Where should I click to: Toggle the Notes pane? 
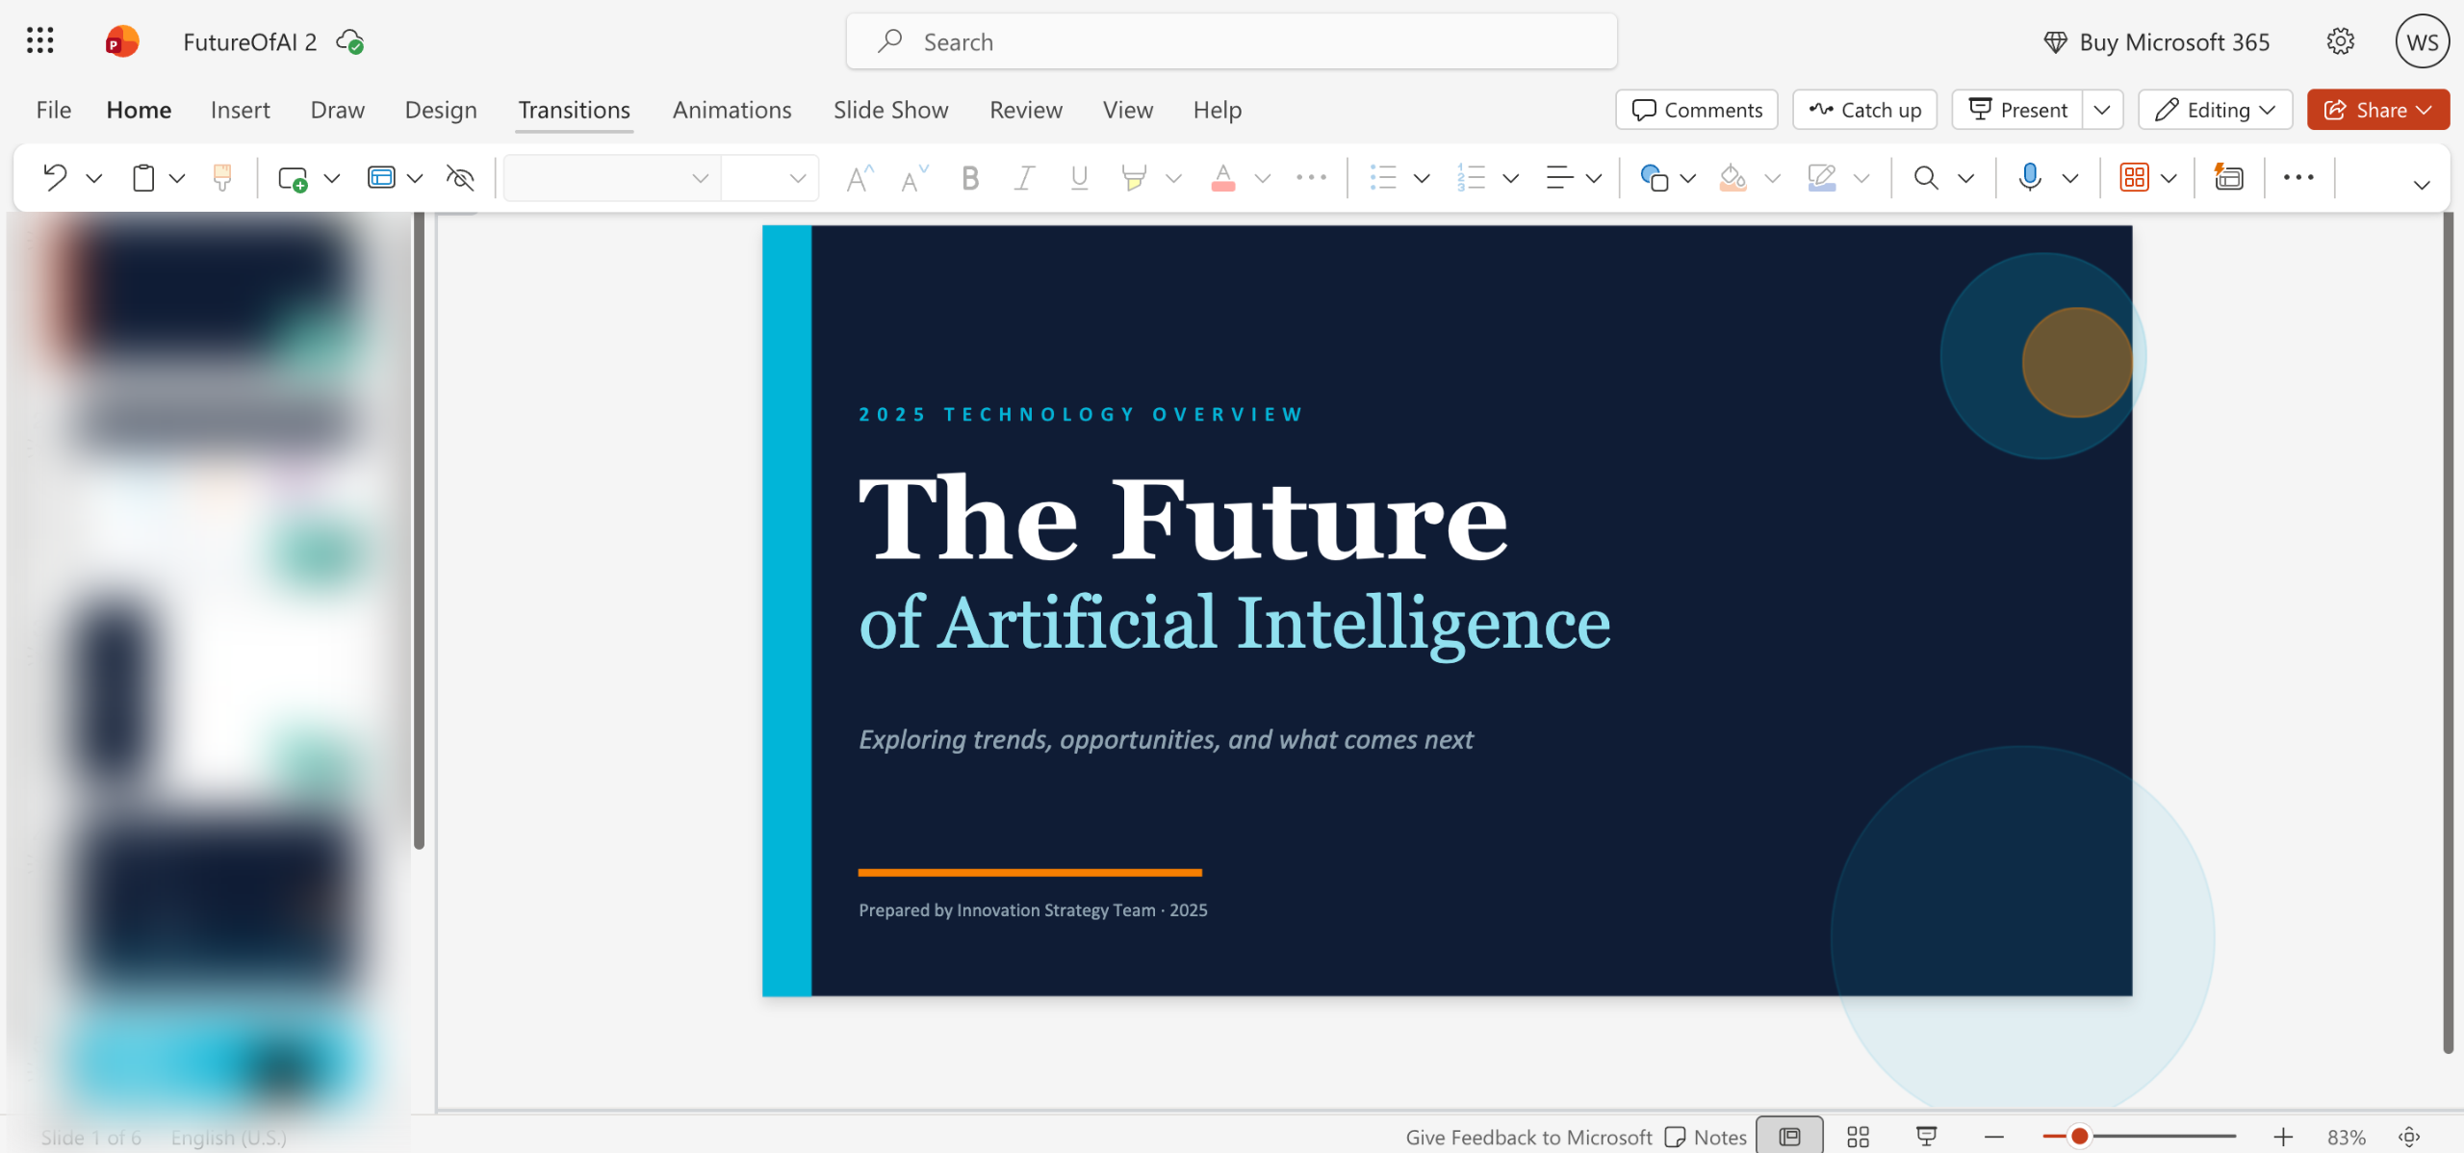pos(1706,1137)
